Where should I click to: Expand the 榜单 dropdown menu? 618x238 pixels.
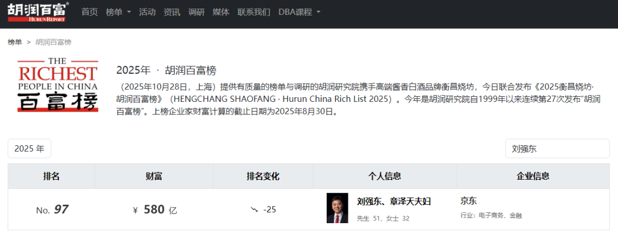pos(118,12)
